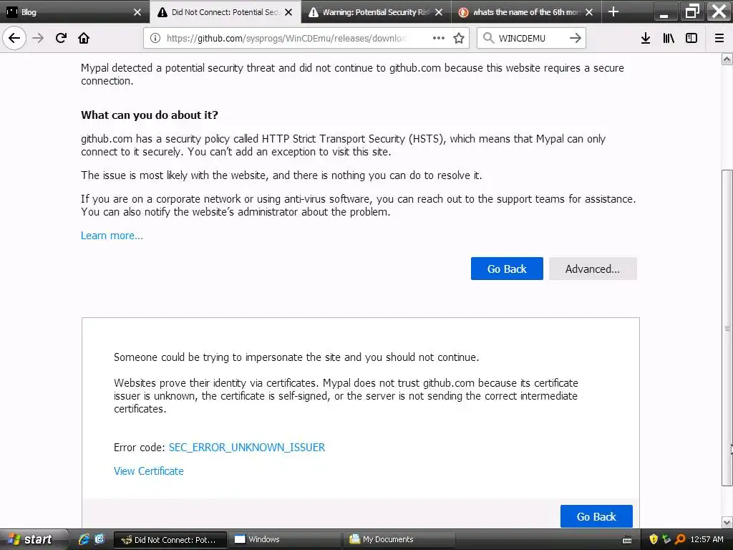Open the downloads panel
The image size is (733, 550).
click(x=646, y=38)
